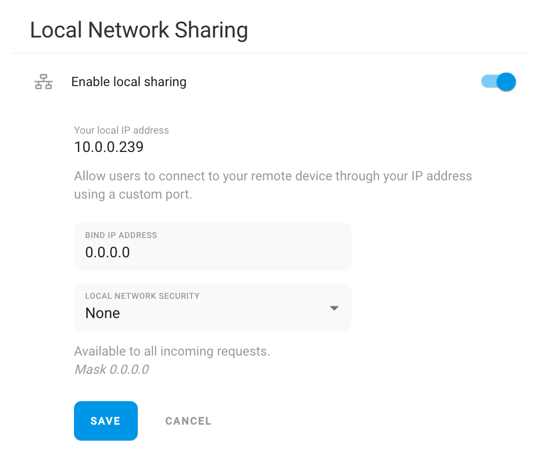Save the local sharing settings

(x=105, y=421)
